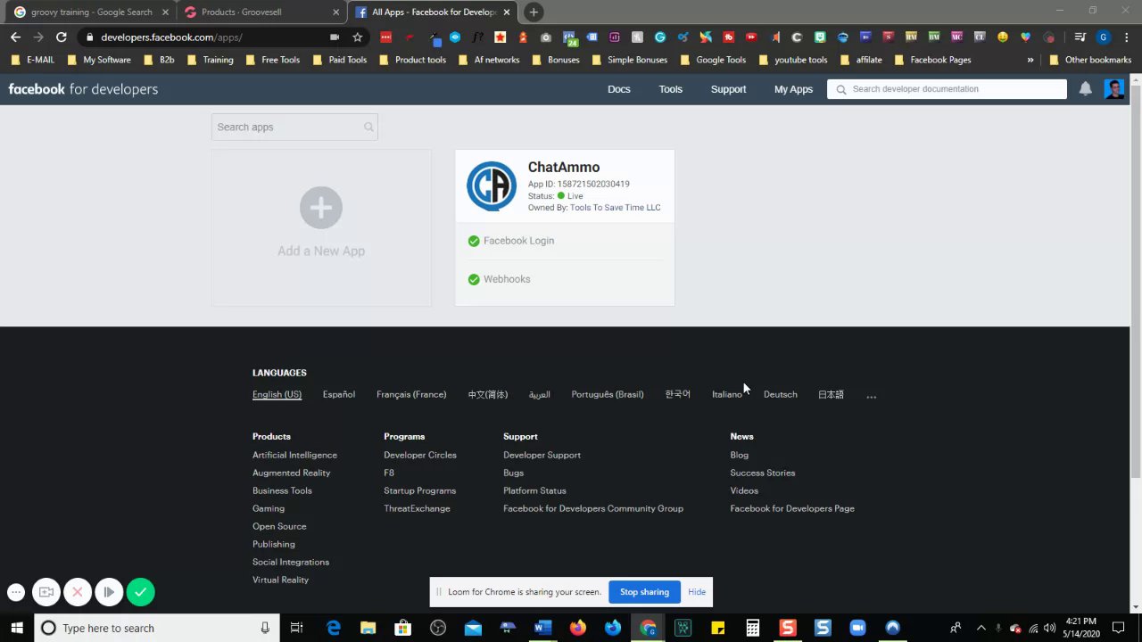Show hidden system tray icons
Image resolution: width=1142 pixels, height=642 pixels.
click(x=981, y=628)
